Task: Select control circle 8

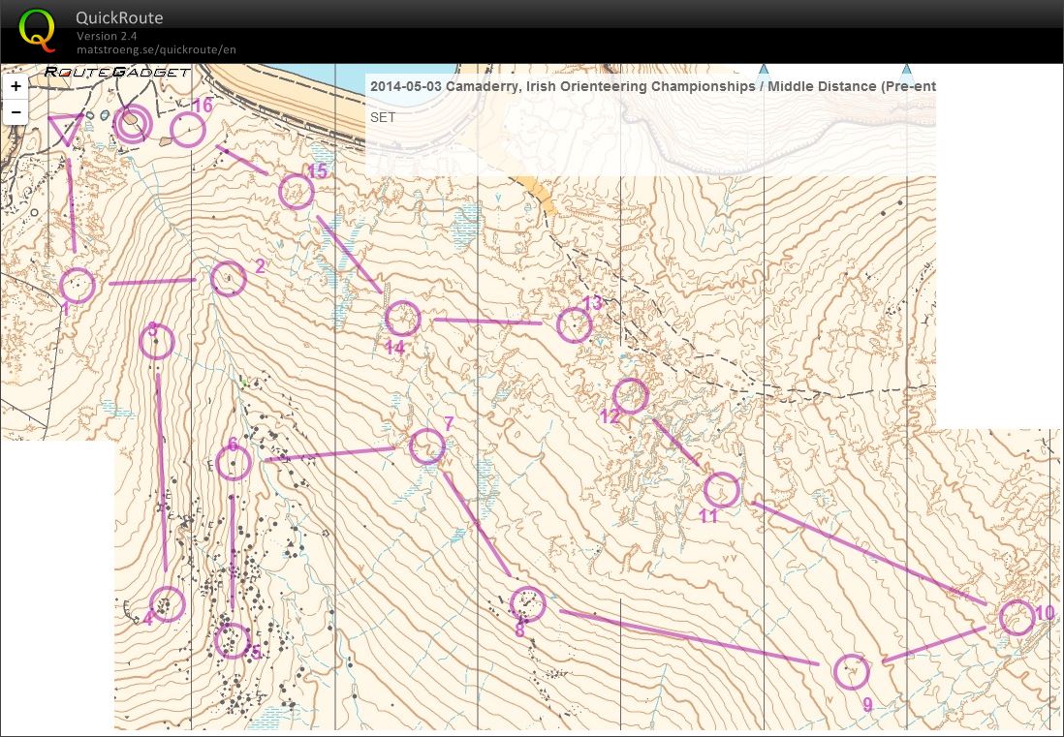Action: coord(528,604)
